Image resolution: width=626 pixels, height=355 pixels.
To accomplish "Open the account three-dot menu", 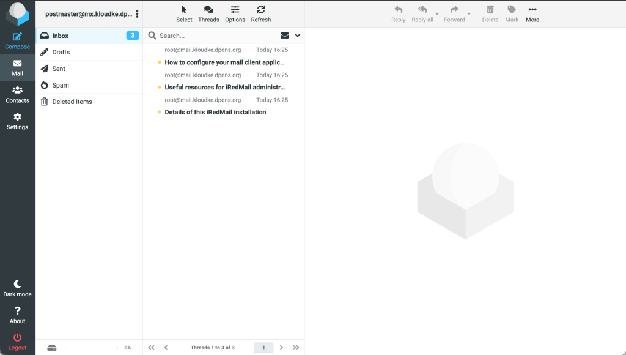I will (x=137, y=13).
